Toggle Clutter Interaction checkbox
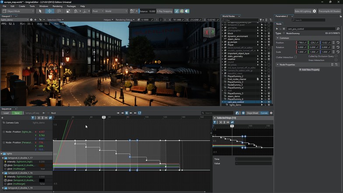Image resolution: width=343 pixels, height=193 pixels. point(295,57)
